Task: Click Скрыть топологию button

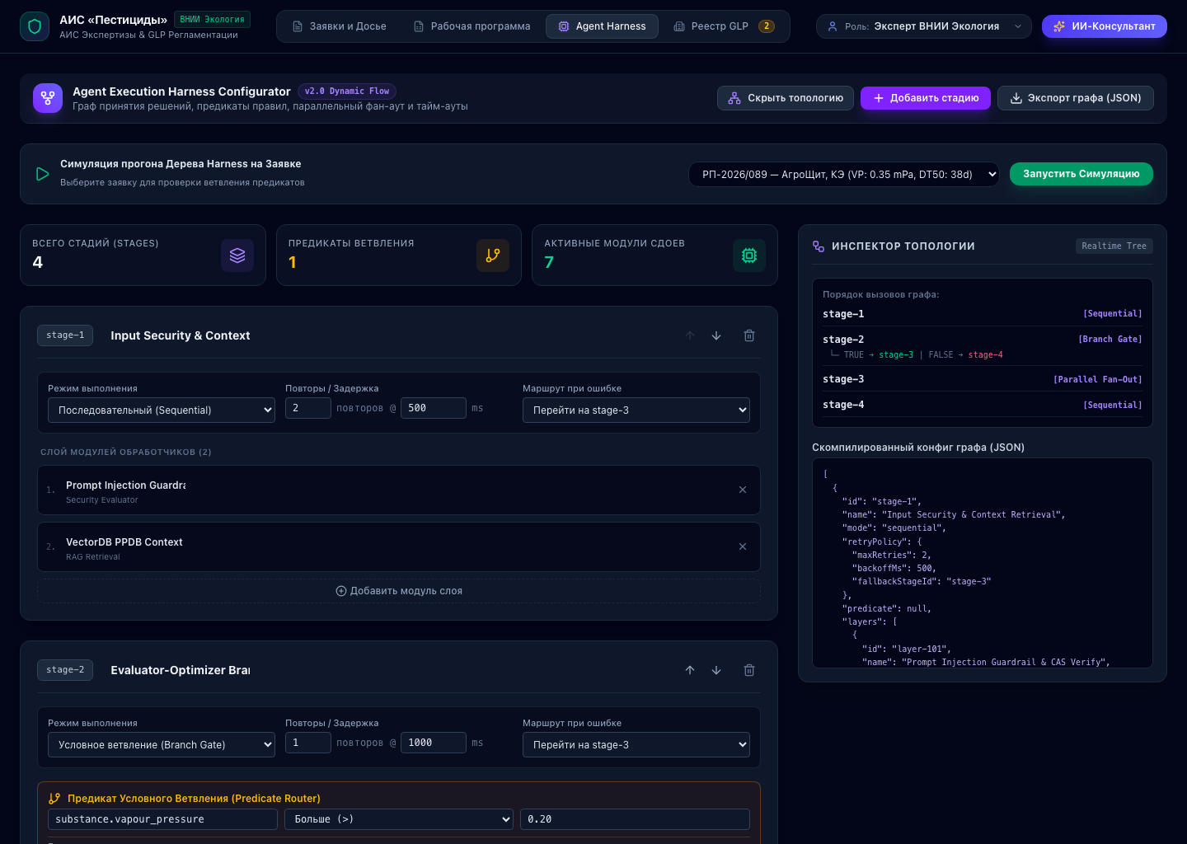Action: [786, 98]
